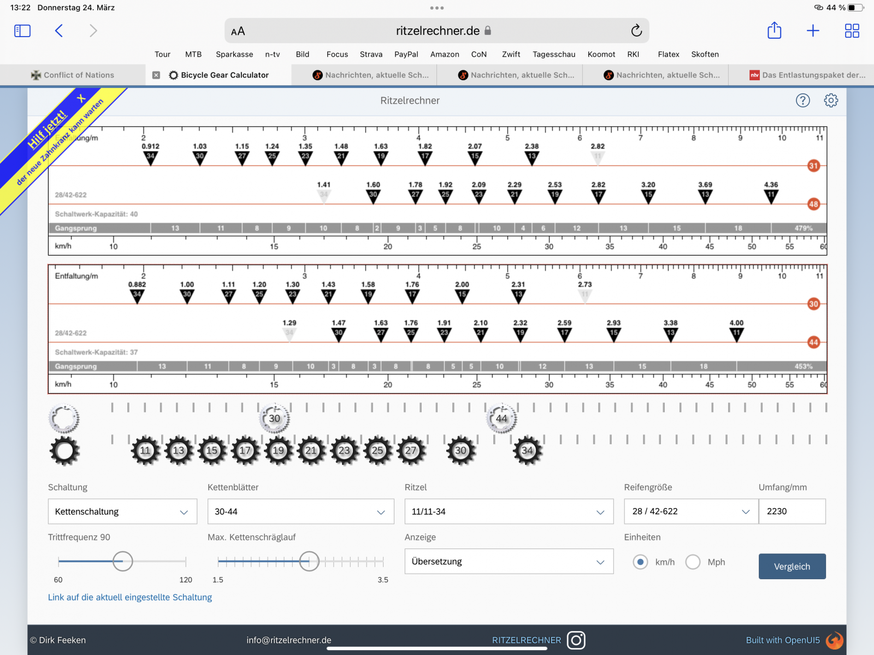874x655 pixels.
Task: Click the 13-tooth sprocket gear icon
Action: pyautogui.click(x=179, y=450)
